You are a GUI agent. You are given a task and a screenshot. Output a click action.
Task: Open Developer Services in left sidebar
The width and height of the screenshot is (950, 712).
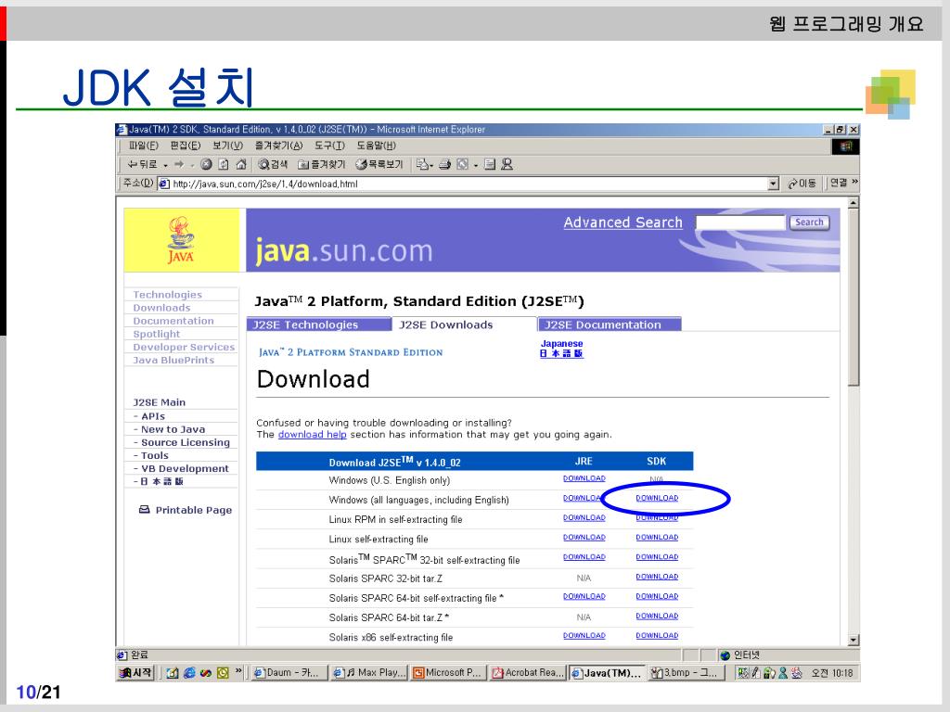point(184,347)
